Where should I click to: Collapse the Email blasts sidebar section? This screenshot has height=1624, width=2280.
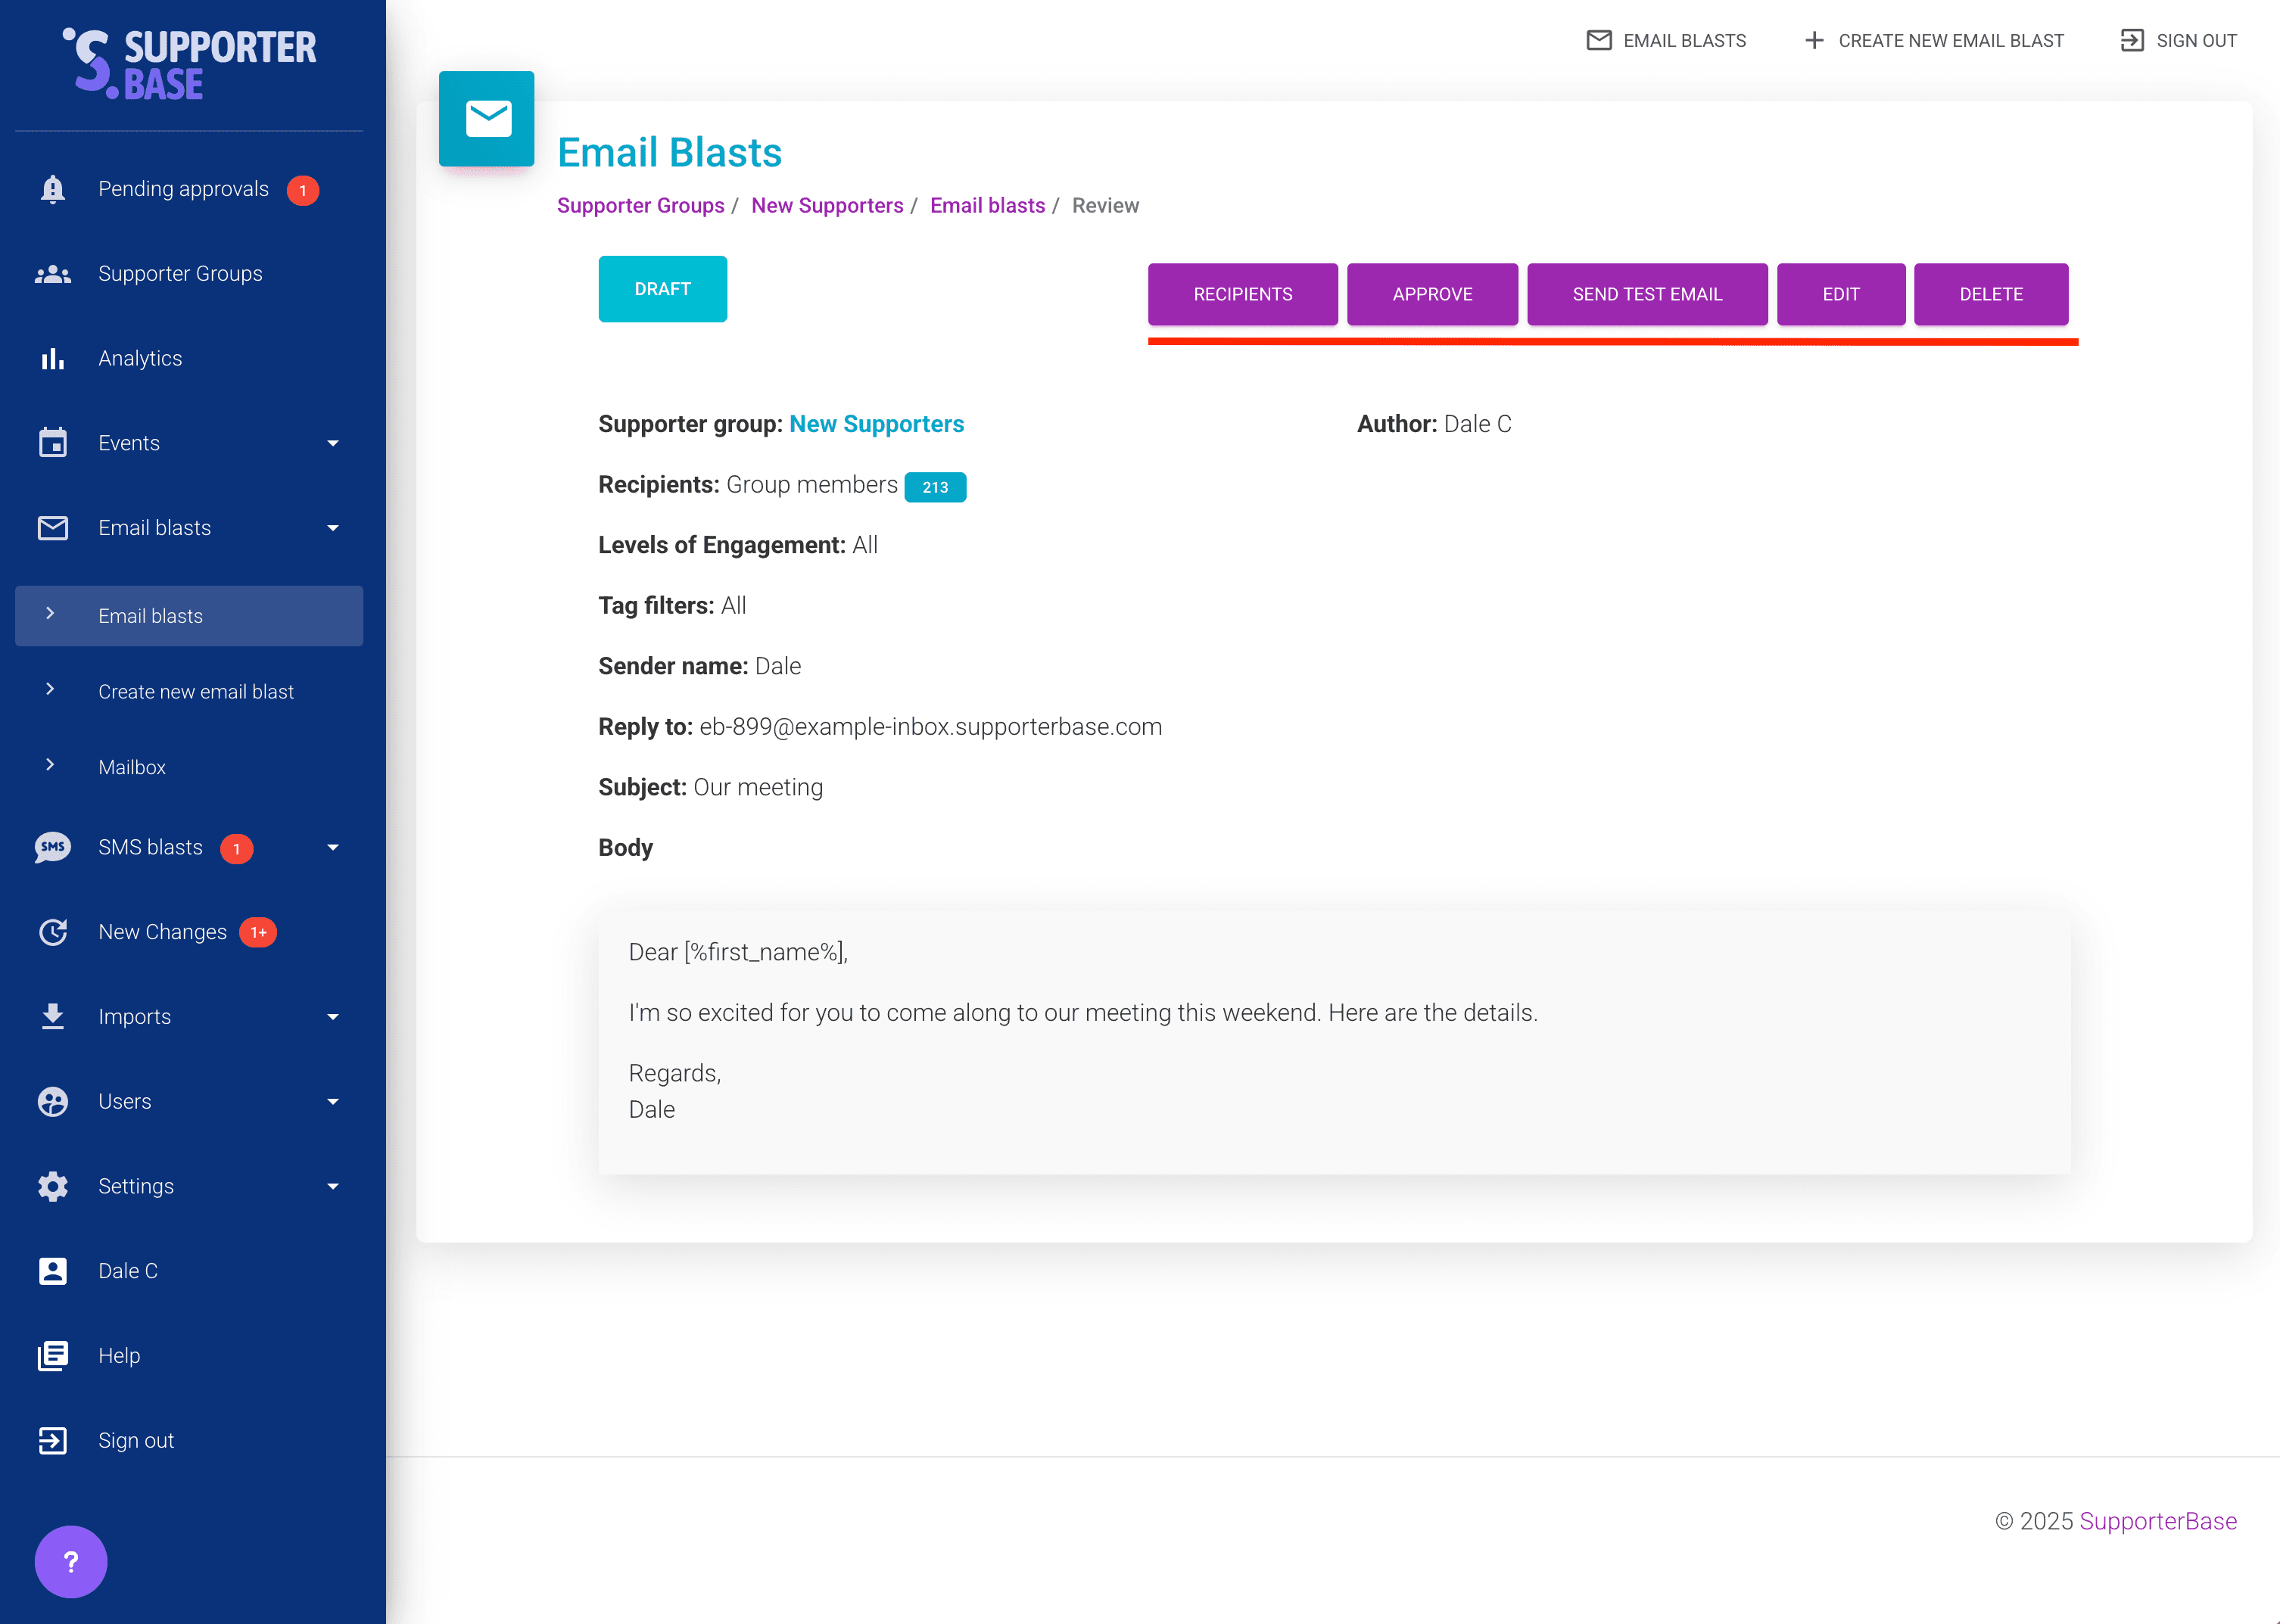pyautogui.click(x=333, y=528)
